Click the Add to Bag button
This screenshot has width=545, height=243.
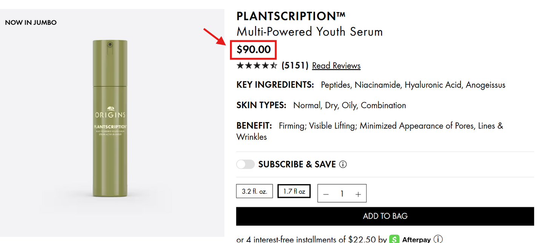[385, 216]
